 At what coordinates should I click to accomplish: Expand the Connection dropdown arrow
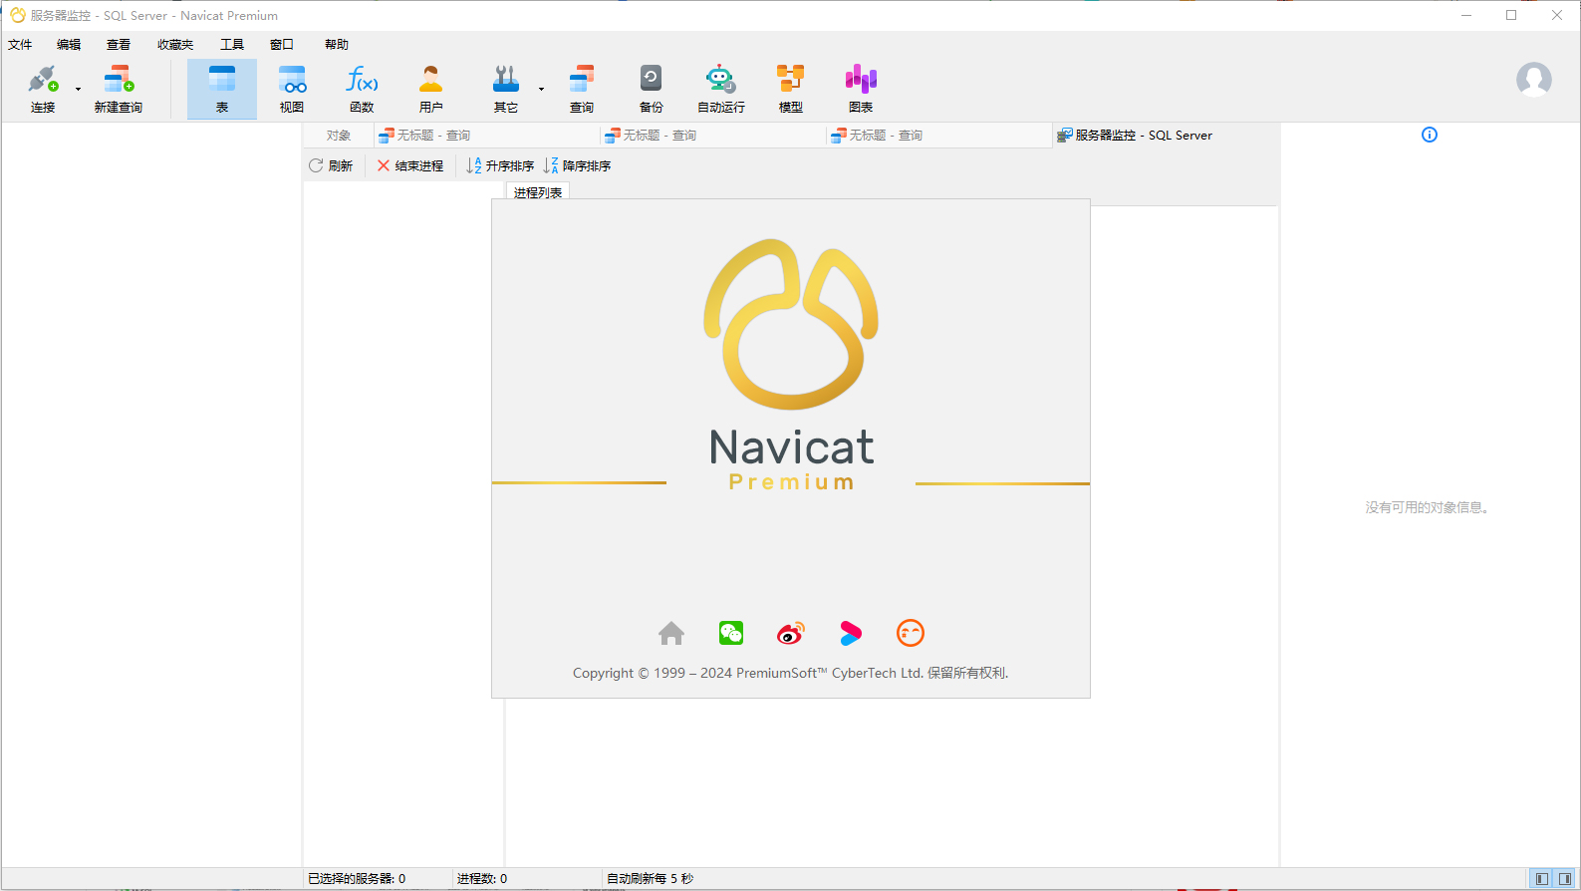pos(79,90)
